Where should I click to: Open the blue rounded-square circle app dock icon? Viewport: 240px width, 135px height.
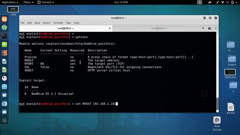click(x=4, y=103)
